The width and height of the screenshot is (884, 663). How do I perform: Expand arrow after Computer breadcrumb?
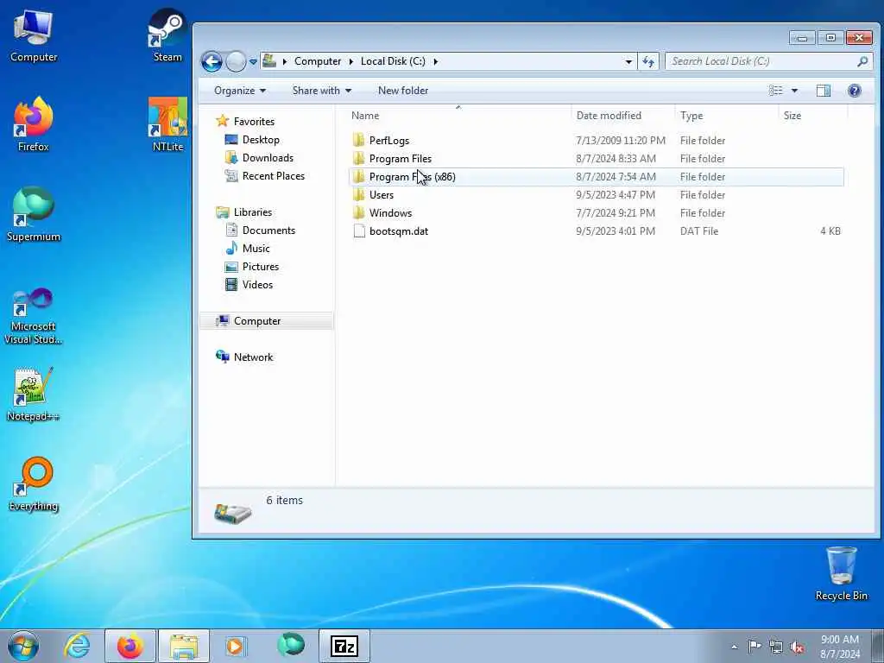pos(351,61)
